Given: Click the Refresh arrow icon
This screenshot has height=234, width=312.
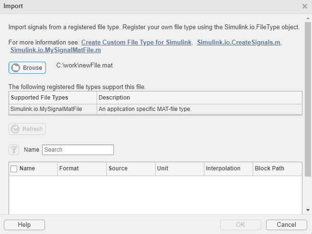Looking at the screenshot, I should (x=15, y=129).
